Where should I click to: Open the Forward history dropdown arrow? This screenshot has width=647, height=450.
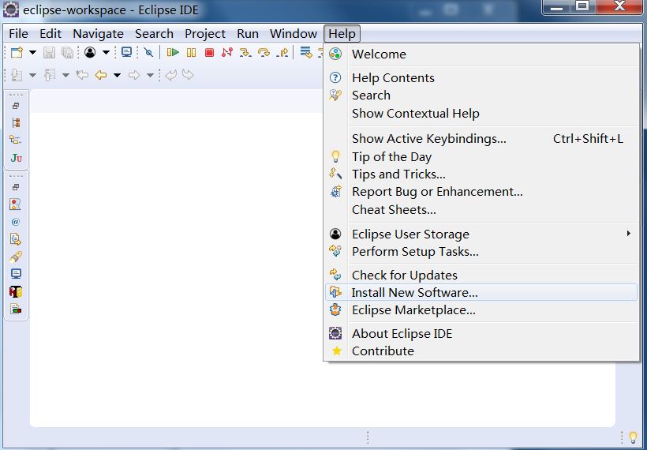pos(150,75)
